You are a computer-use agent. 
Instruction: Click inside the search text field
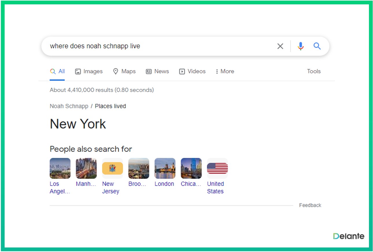[x=159, y=46]
